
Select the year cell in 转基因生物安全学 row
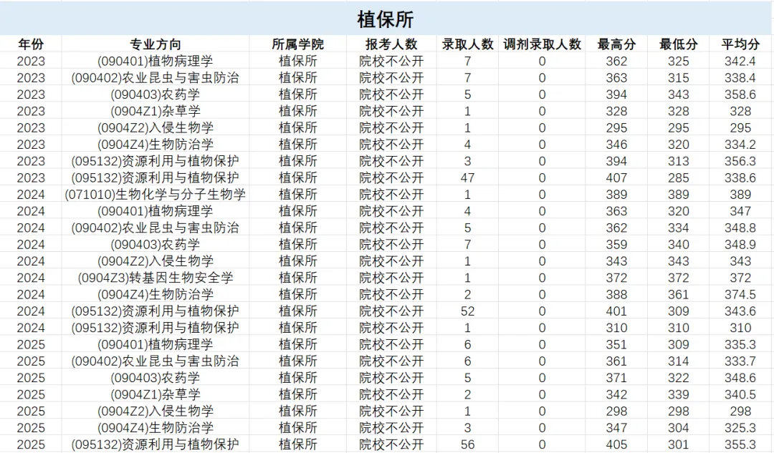31,278
